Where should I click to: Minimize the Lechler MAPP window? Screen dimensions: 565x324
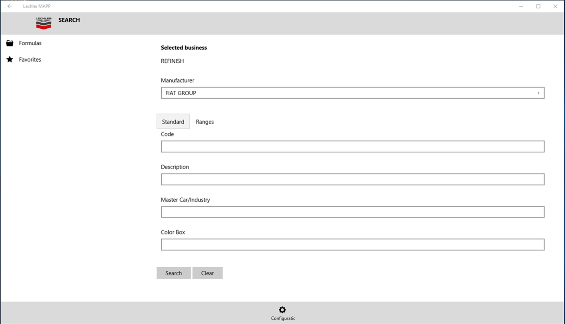click(x=521, y=6)
